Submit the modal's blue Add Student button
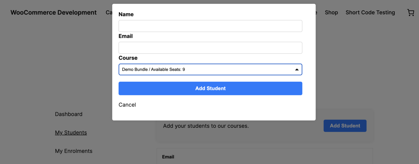 [x=210, y=88]
